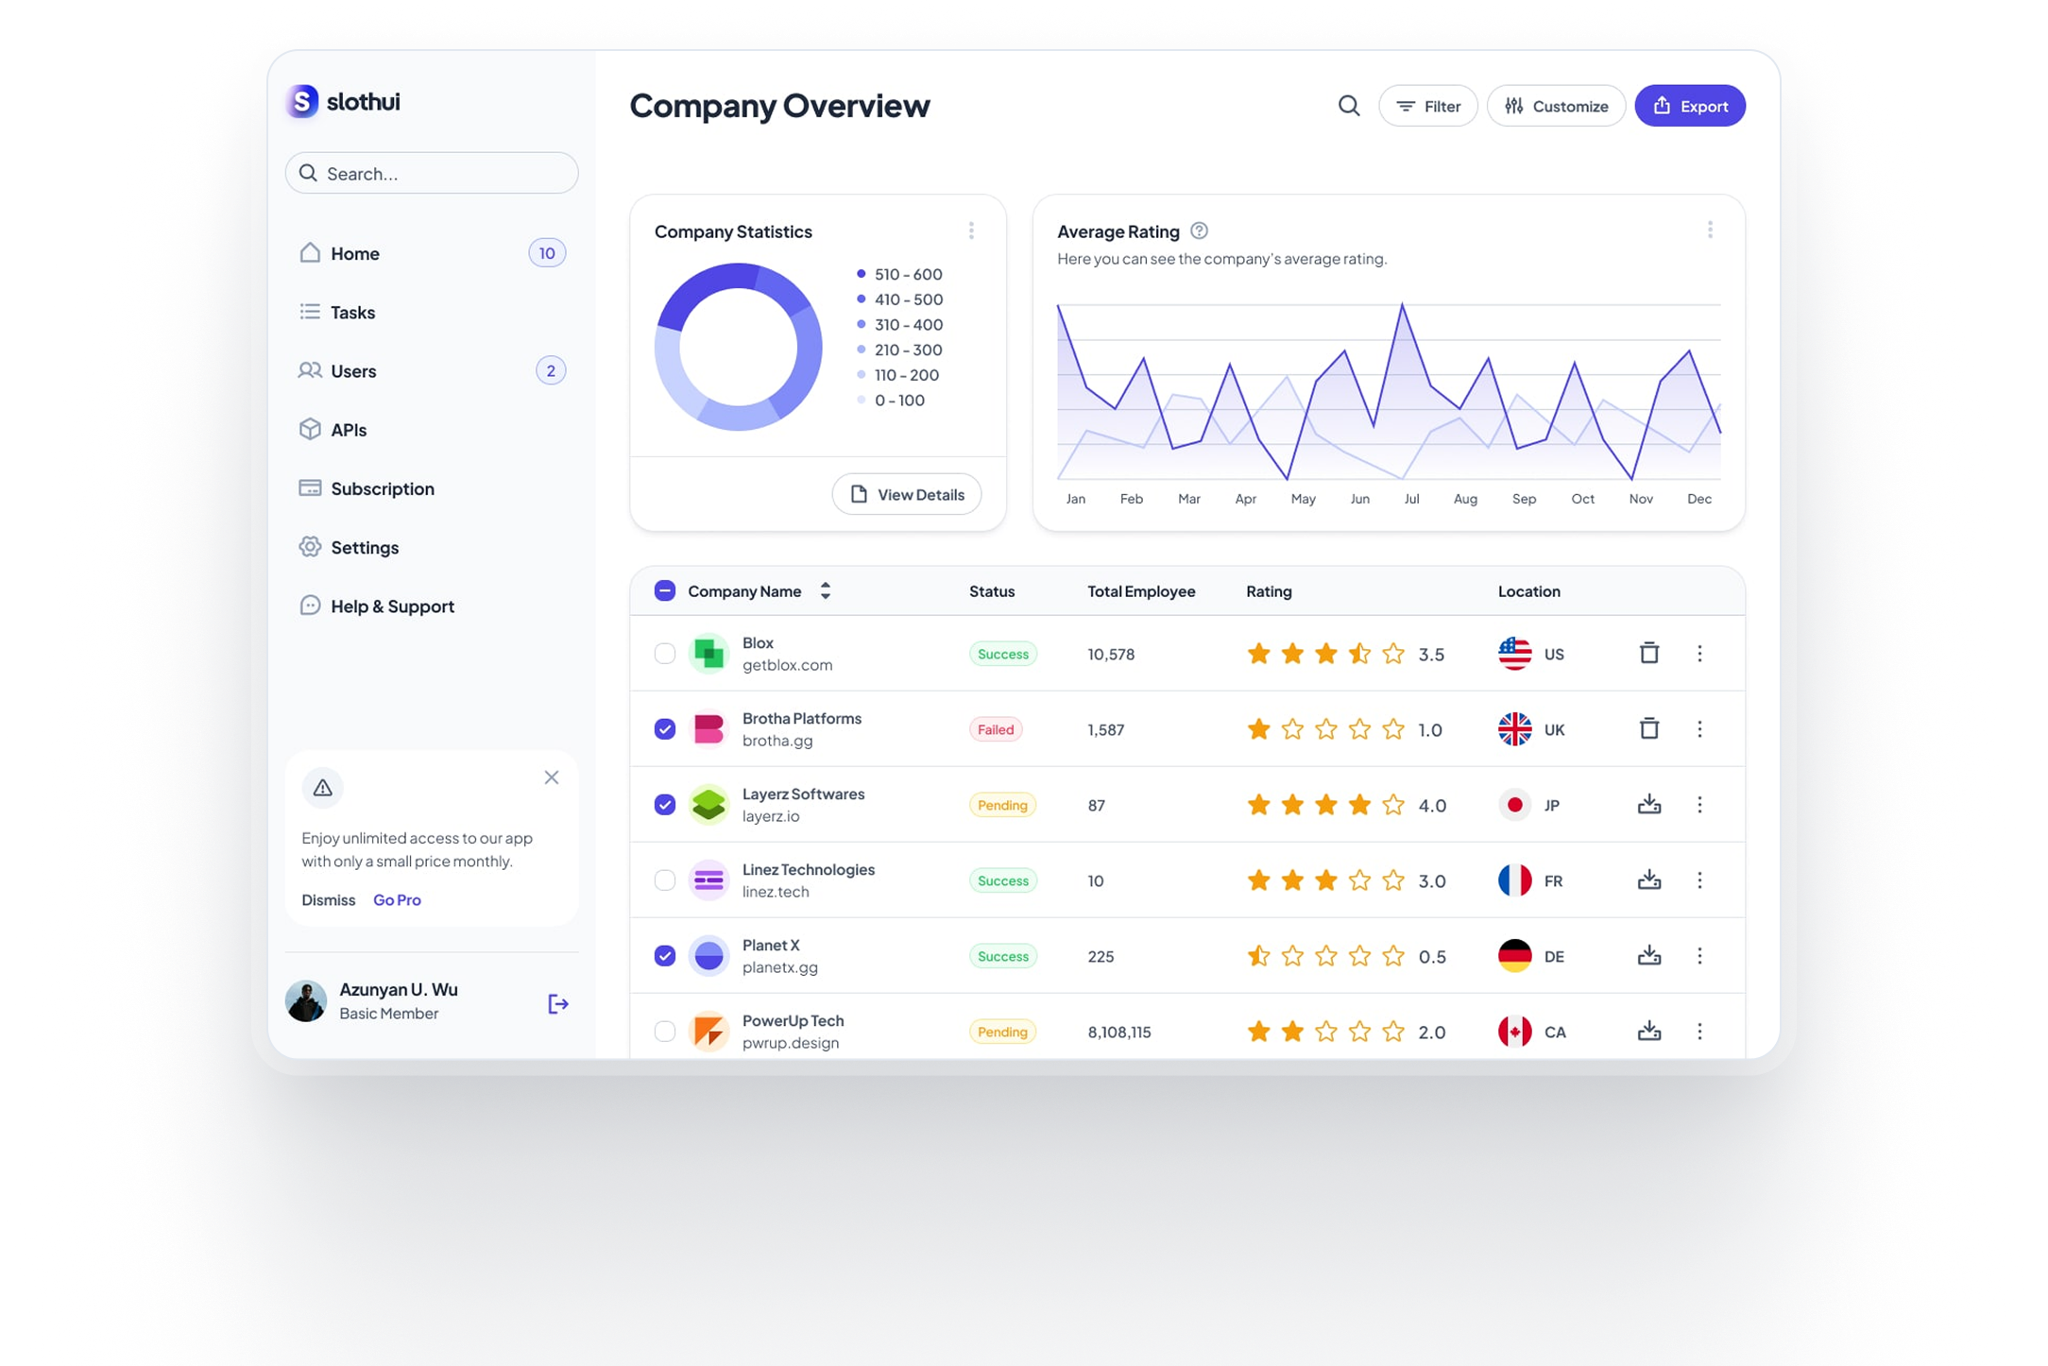Sort the table by Company Name
This screenshot has height=1366, width=2048.
point(824,590)
